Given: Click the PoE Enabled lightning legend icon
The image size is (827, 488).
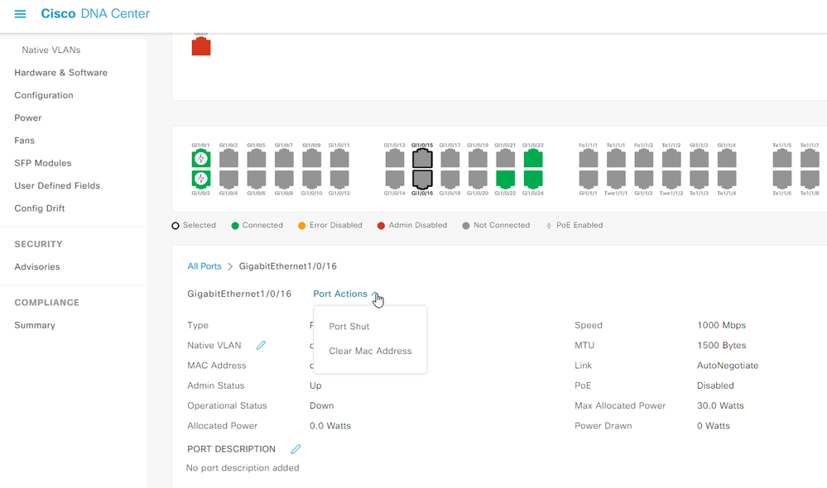Looking at the screenshot, I should click(549, 226).
